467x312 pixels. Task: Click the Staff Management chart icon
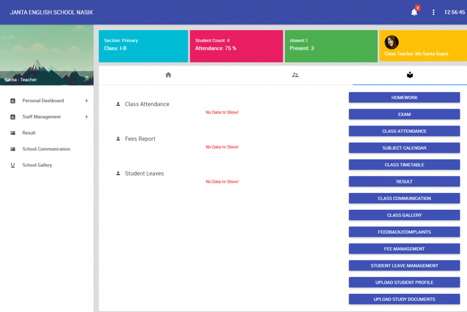pyautogui.click(x=13, y=117)
